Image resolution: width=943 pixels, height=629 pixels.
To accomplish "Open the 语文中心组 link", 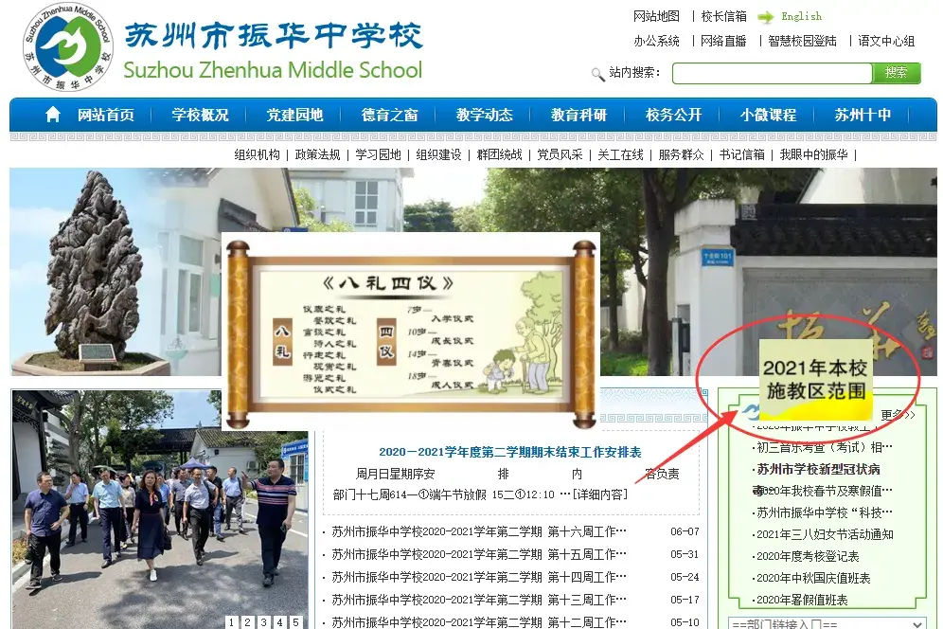I will click(x=886, y=41).
